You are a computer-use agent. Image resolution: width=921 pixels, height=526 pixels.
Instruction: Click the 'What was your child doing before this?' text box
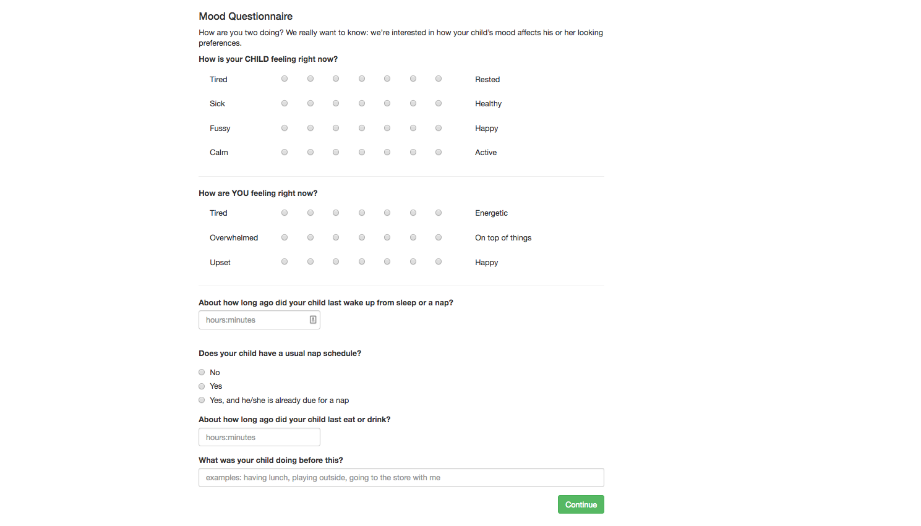pyautogui.click(x=401, y=477)
